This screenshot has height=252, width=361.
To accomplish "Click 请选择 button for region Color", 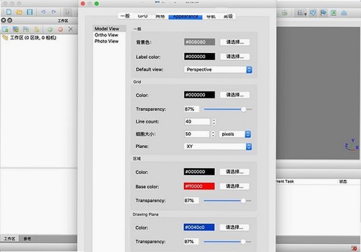I will [x=234, y=172].
